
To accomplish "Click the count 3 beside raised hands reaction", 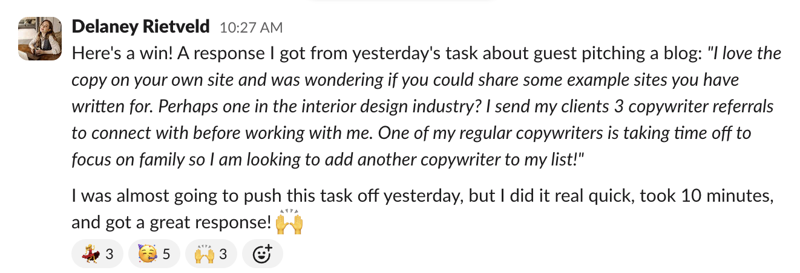I will click(x=223, y=254).
